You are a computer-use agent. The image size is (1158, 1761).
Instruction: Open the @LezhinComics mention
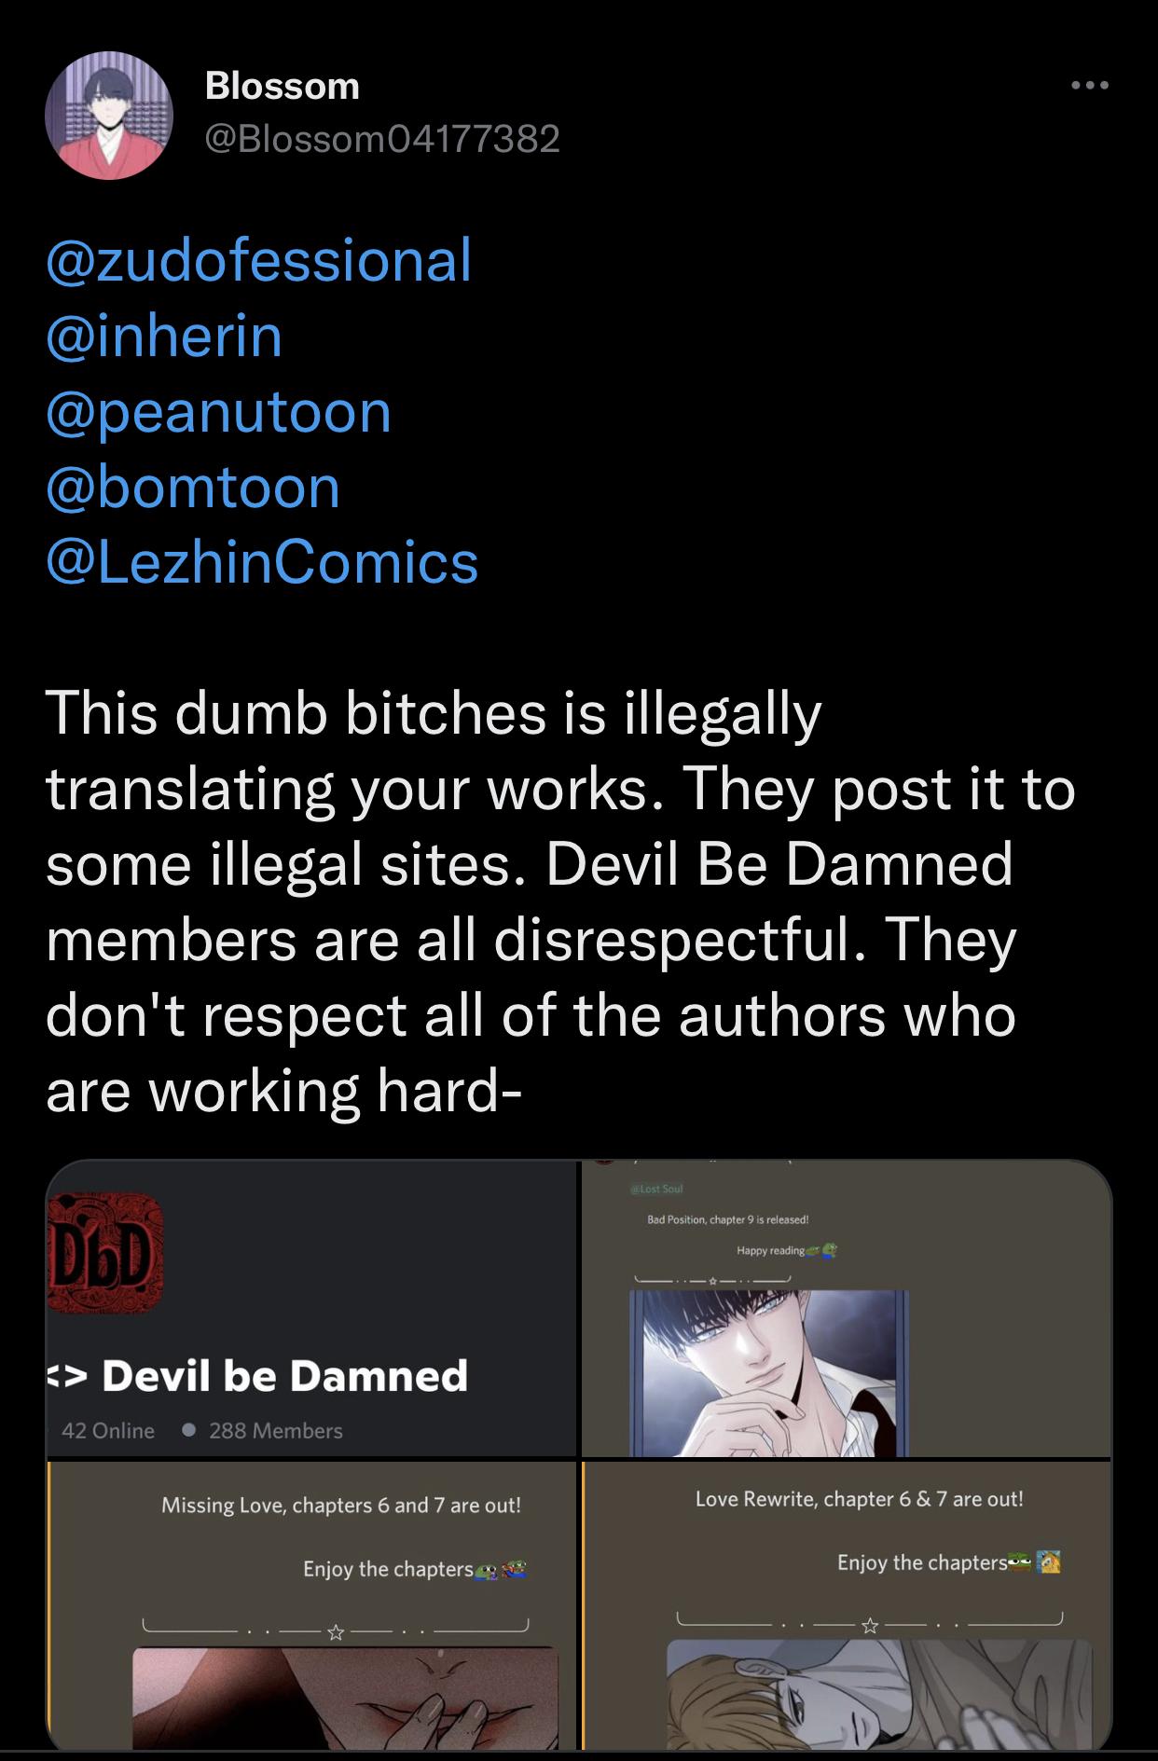[262, 562]
